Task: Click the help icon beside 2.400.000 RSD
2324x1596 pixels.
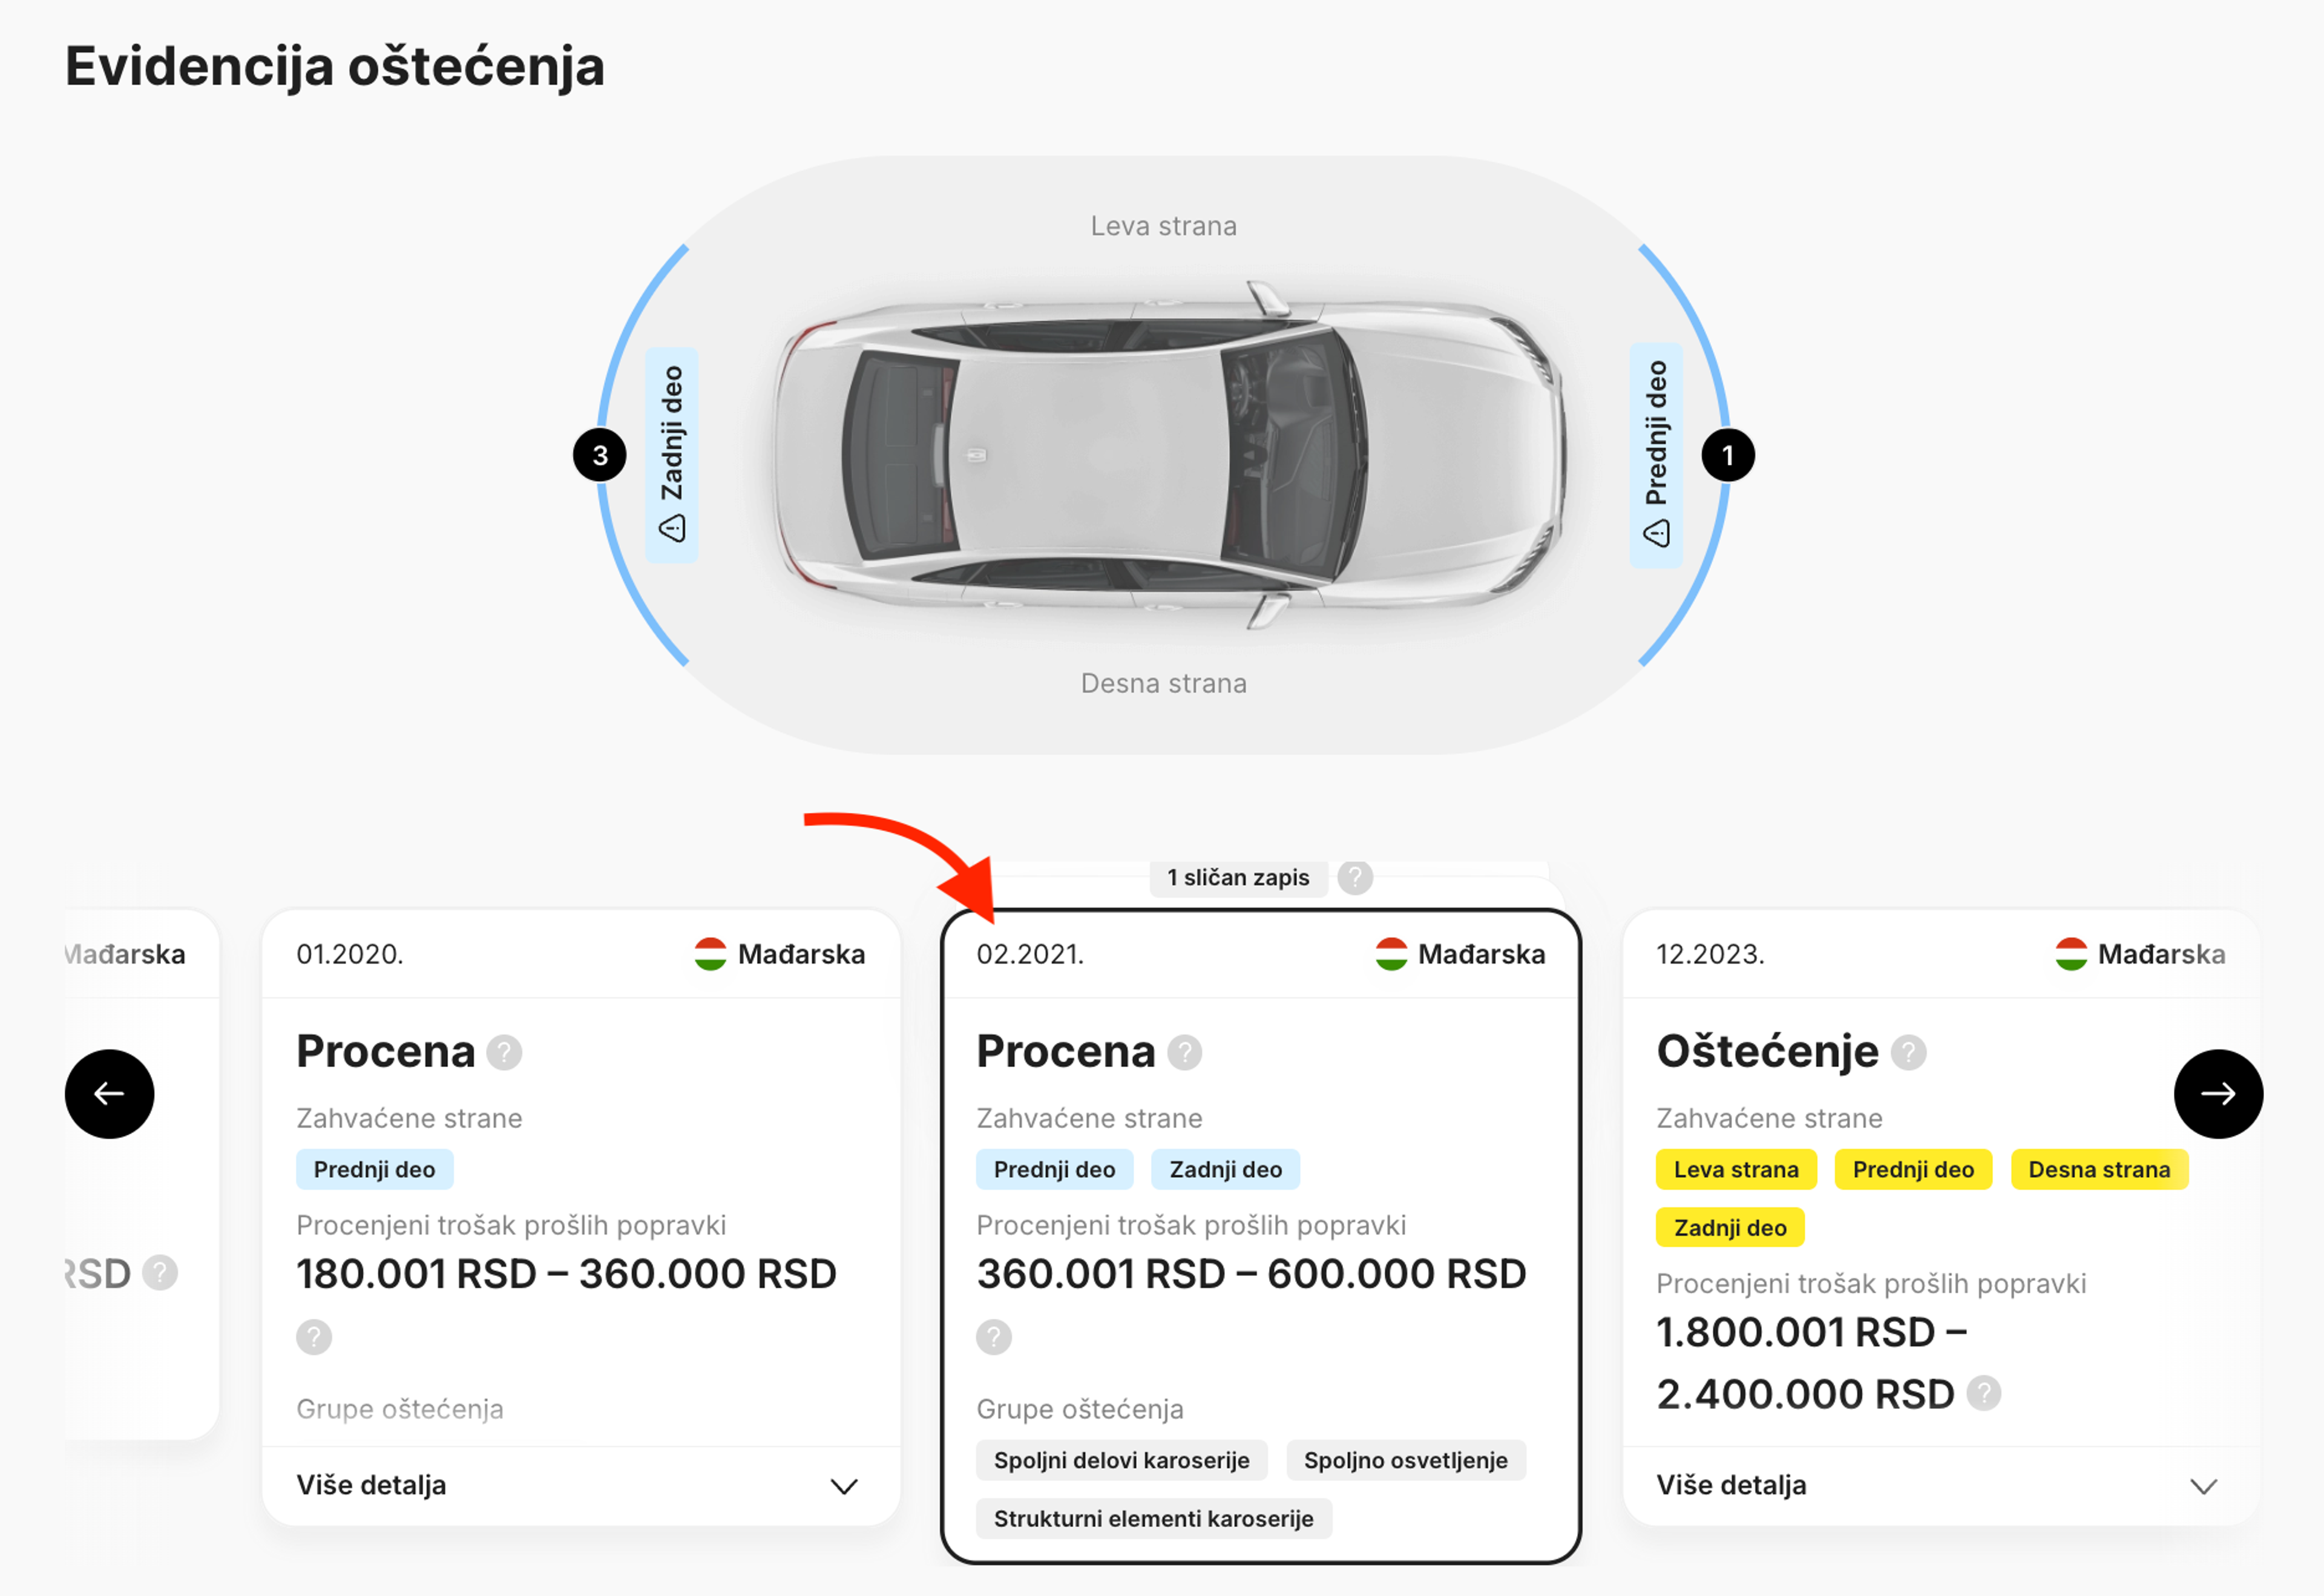Action: (x=1984, y=1394)
